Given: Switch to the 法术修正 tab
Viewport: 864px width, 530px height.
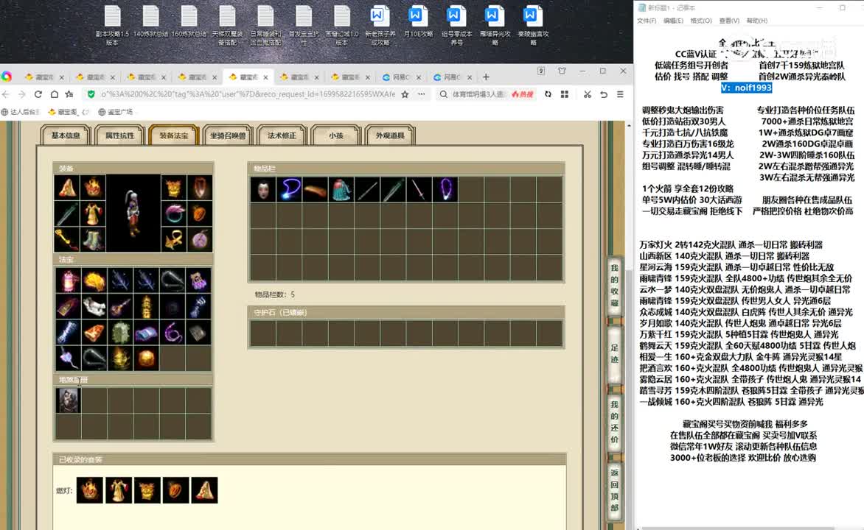Looking at the screenshot, I should [282, 135].
